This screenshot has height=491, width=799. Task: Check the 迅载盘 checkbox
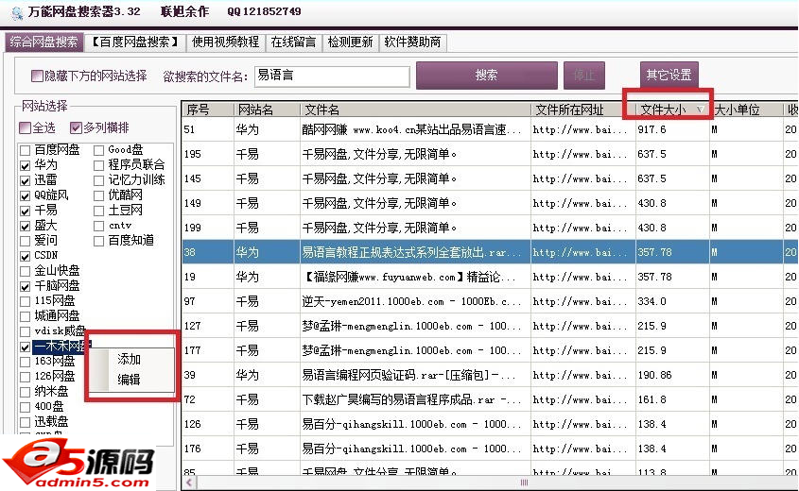pyautogui.click(x=25, y=422)
